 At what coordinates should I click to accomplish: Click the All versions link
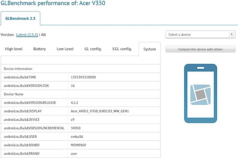43,35
